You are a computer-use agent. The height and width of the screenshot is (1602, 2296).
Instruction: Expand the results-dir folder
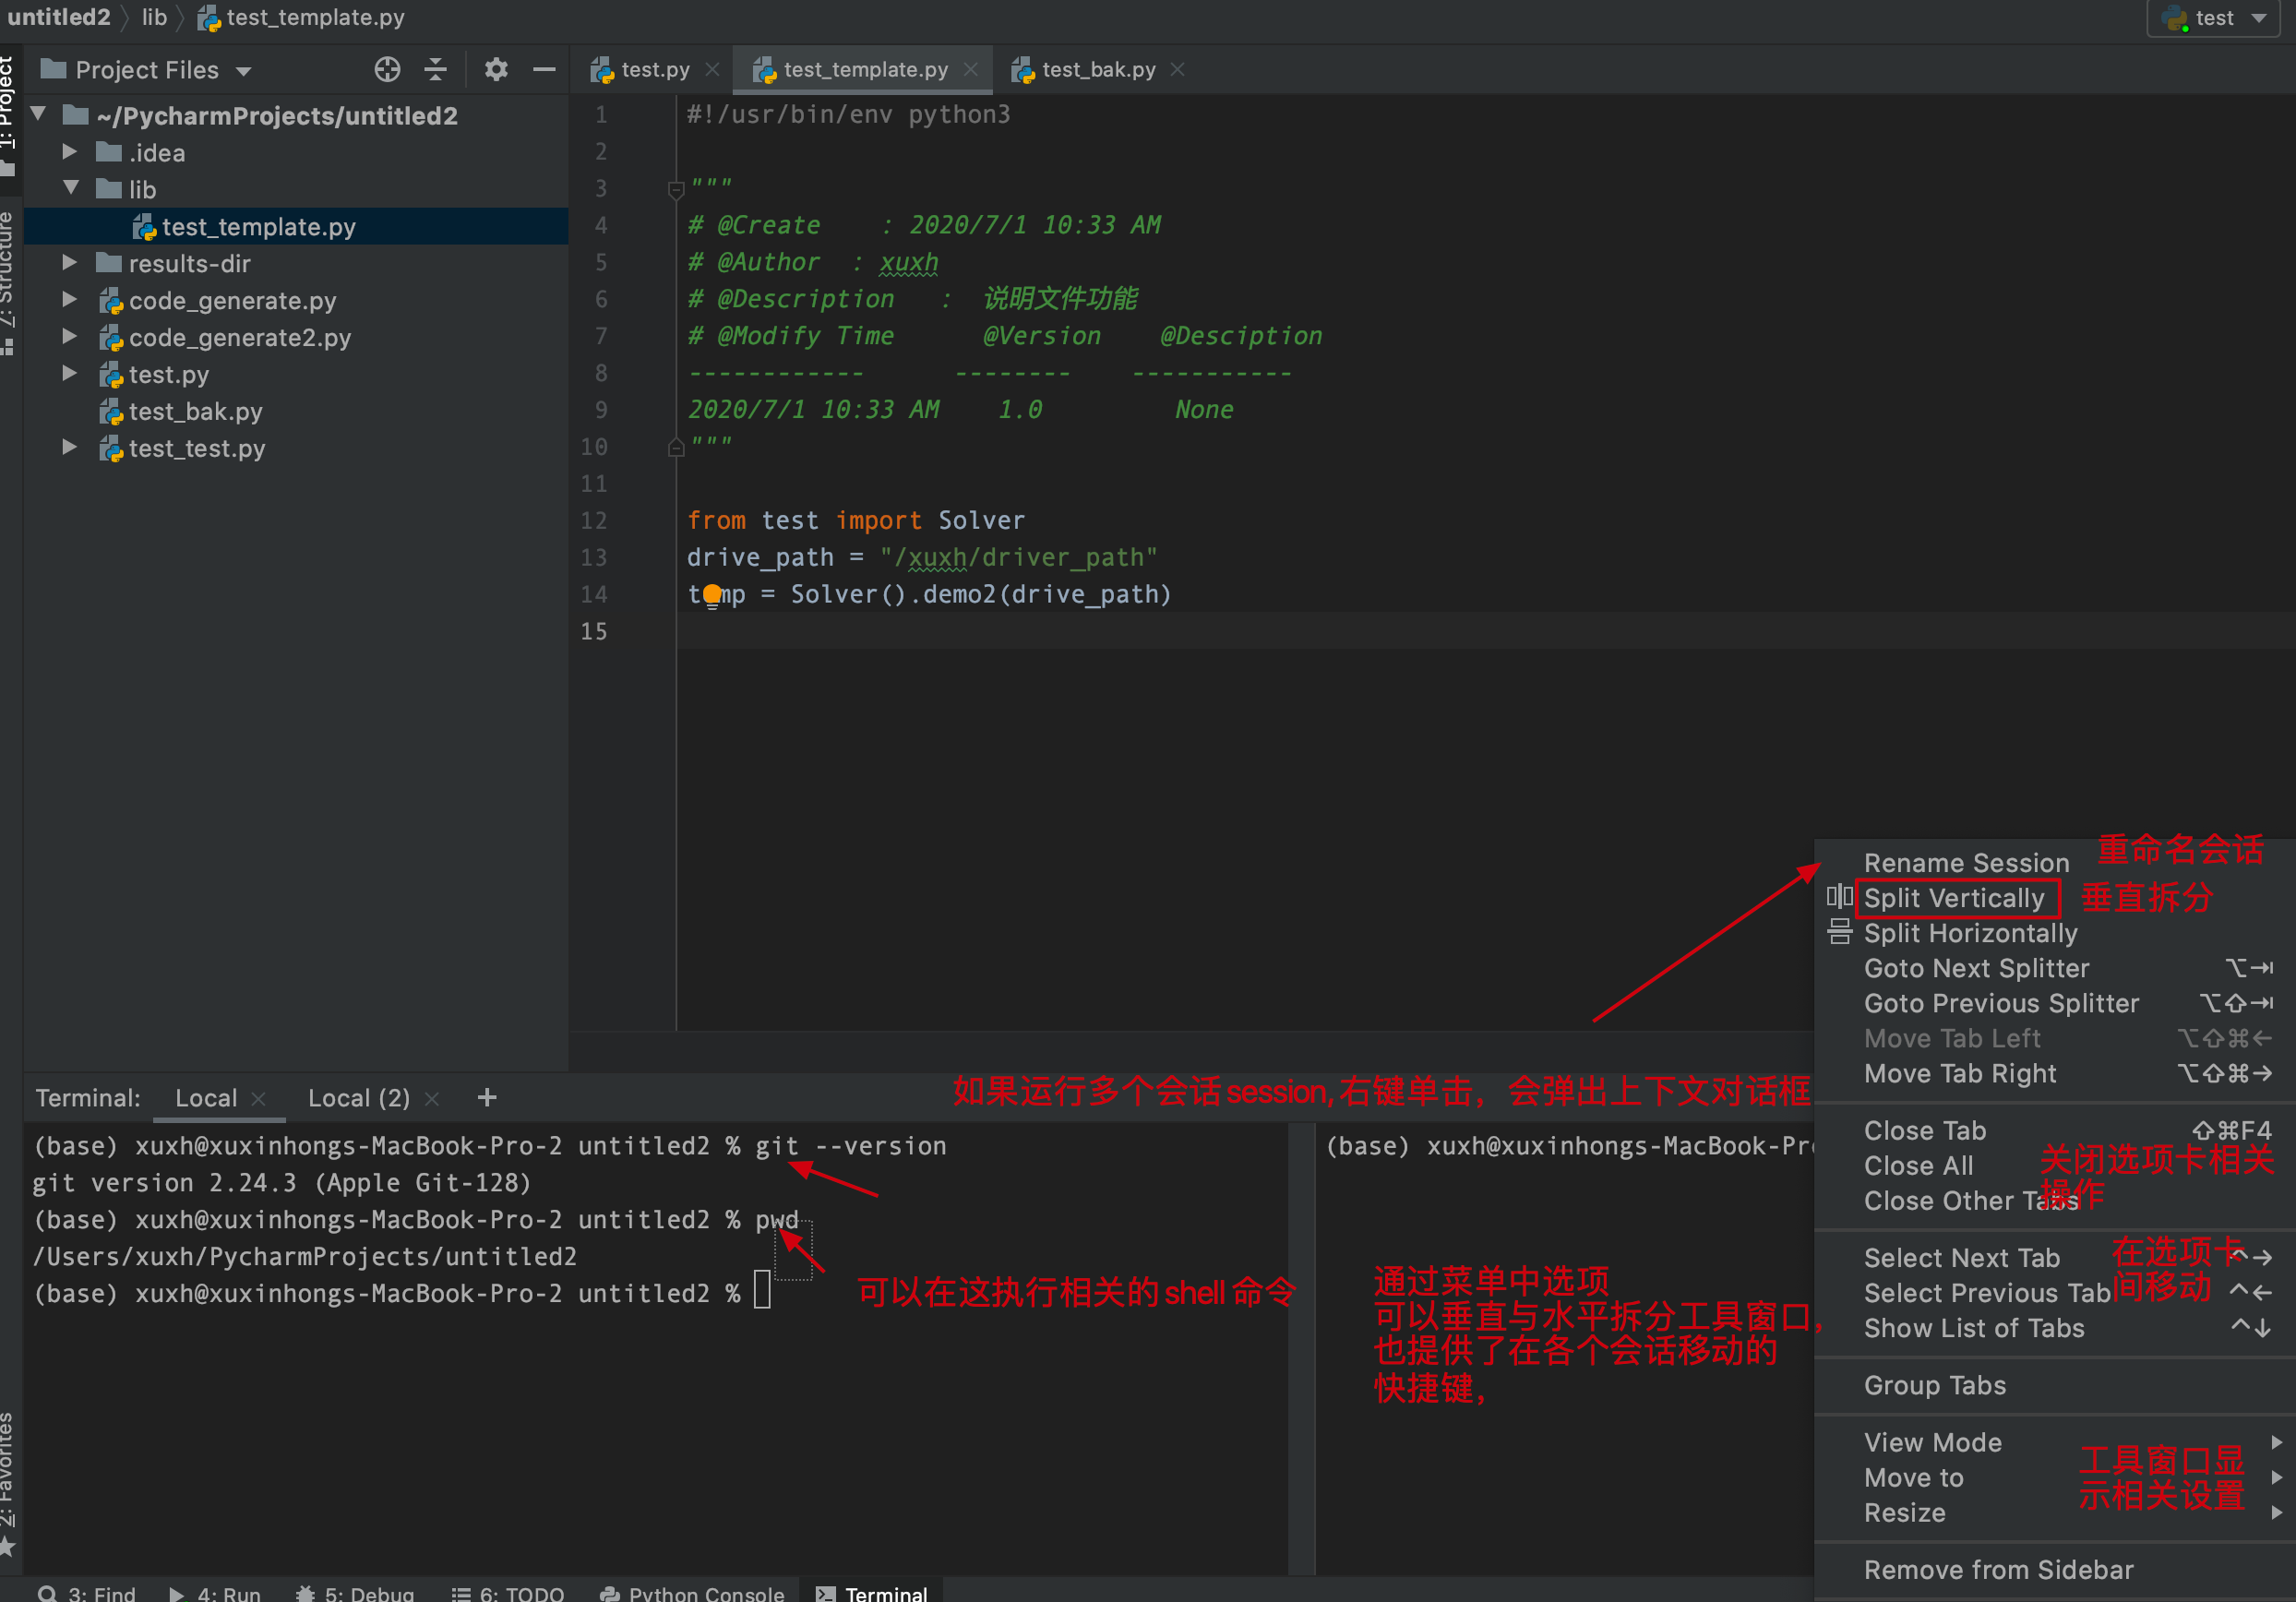(70, 263)
